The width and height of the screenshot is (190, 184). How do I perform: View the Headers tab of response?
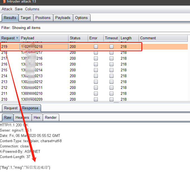tap(22, 118)
